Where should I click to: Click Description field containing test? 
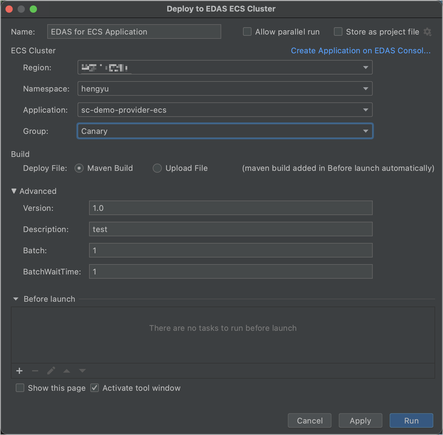pos(231,229)
